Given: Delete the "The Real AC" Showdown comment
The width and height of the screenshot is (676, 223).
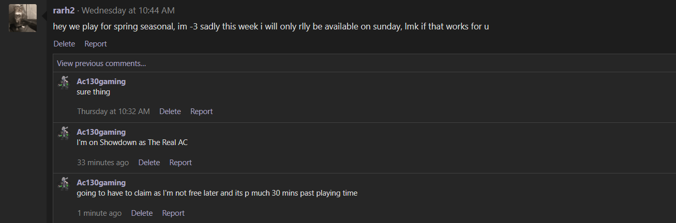Looking at the screenshot, I should (x=149, y=163).
